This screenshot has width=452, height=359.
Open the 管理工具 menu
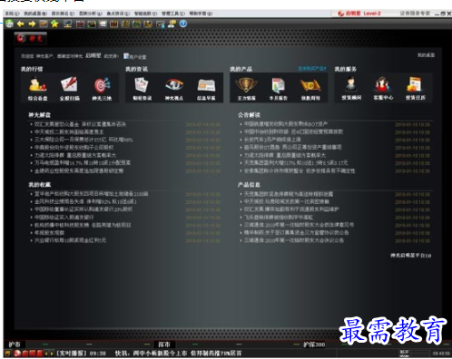click(x=173, y=14)
